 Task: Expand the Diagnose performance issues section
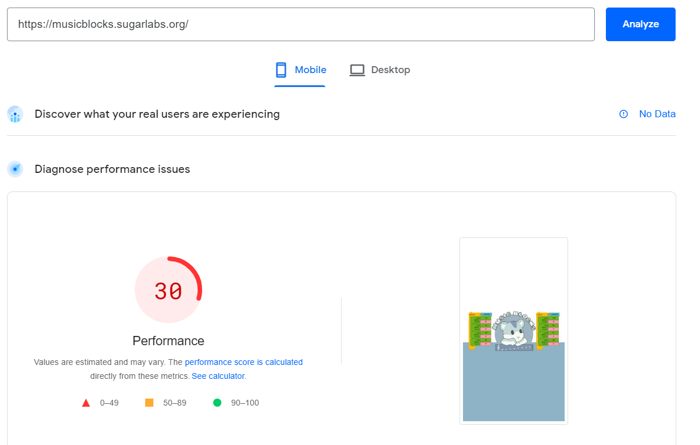112,169
